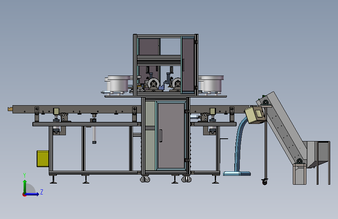This screenshot has height=219, width=338.
Task: Click the blue Z axis of the orientation triad
Action: [x=32, y=194]
